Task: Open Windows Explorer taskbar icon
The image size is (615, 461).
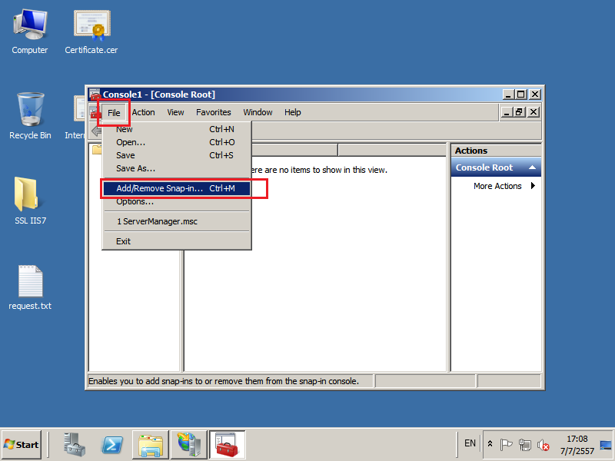Action: point(151,444)
